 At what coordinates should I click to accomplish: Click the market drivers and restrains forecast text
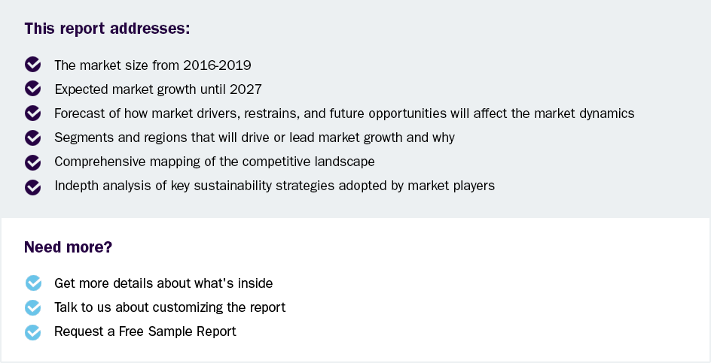pyautogui.click(x=344, y=113)
